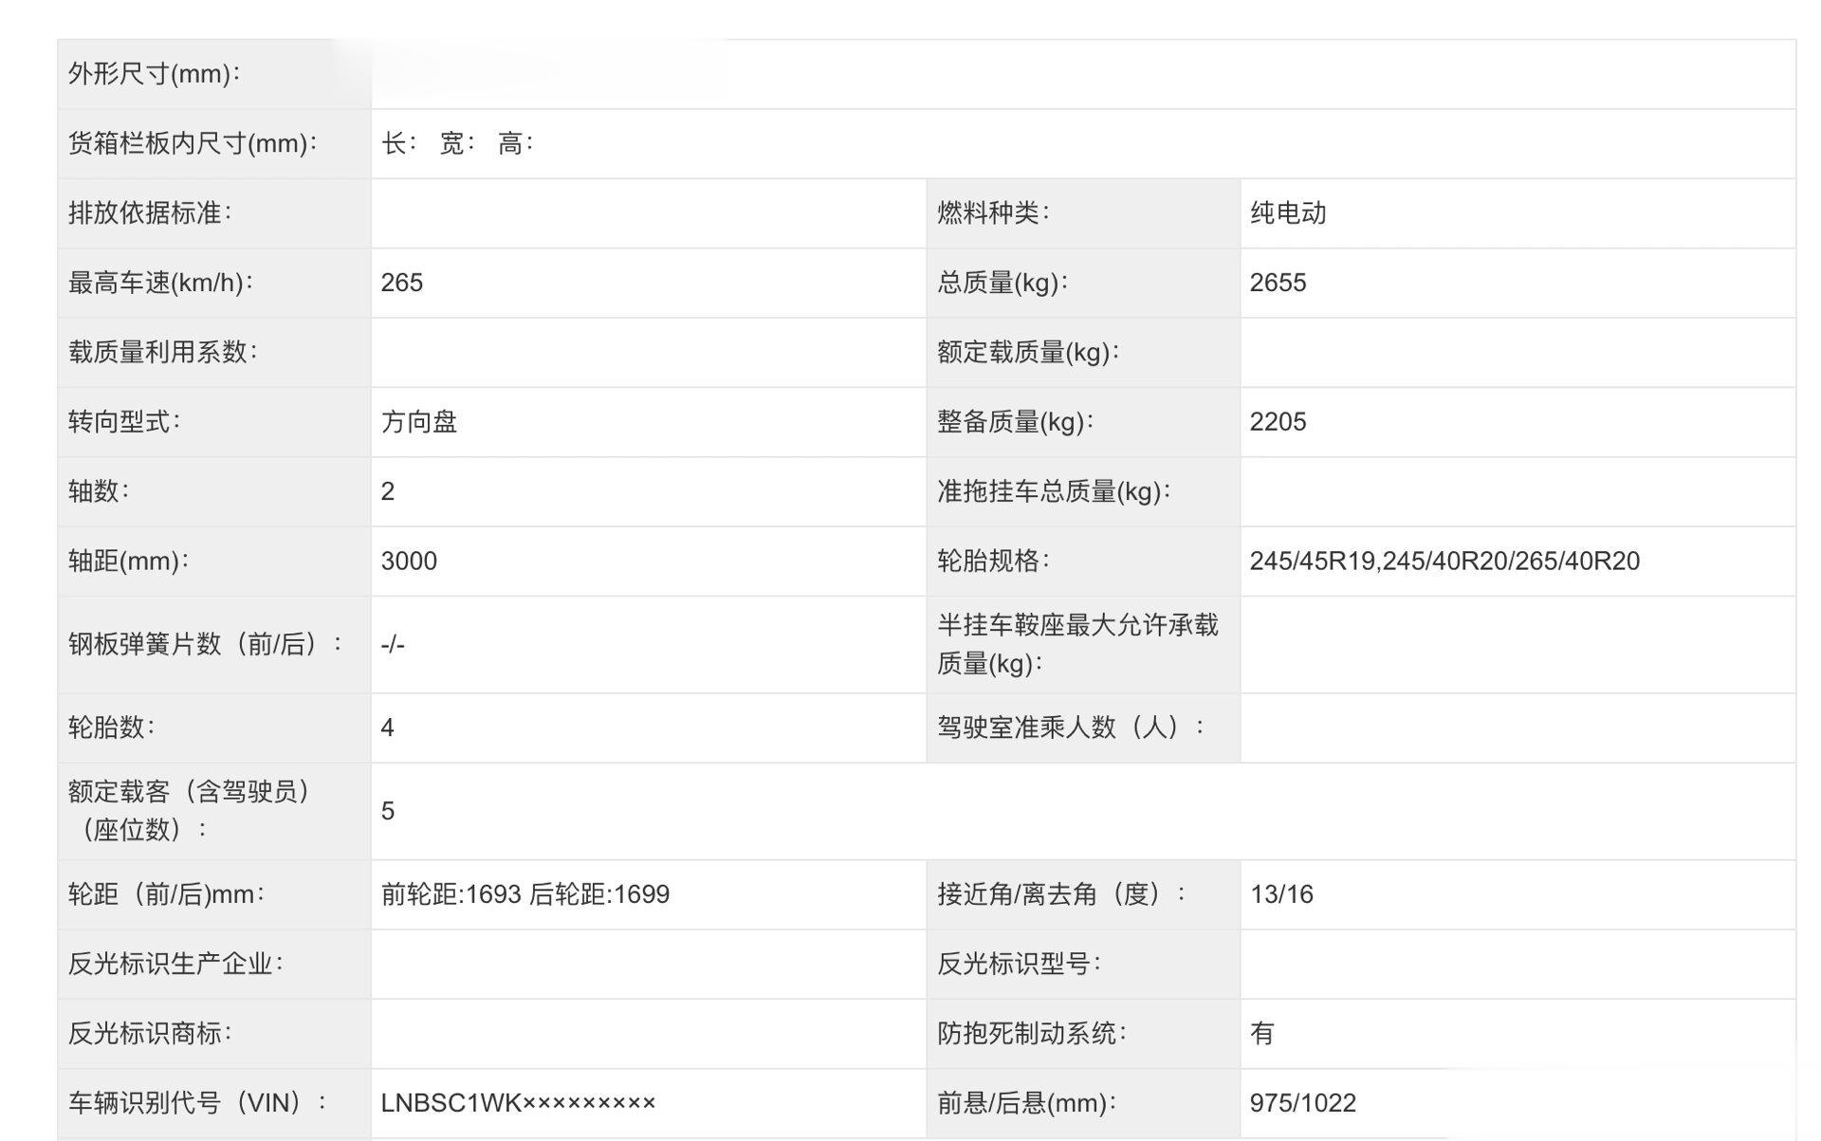Click the 外形尺寸(mm) label
Image resolution: width=1821 pixels, height=1141 pixels.
coord(154,74)
